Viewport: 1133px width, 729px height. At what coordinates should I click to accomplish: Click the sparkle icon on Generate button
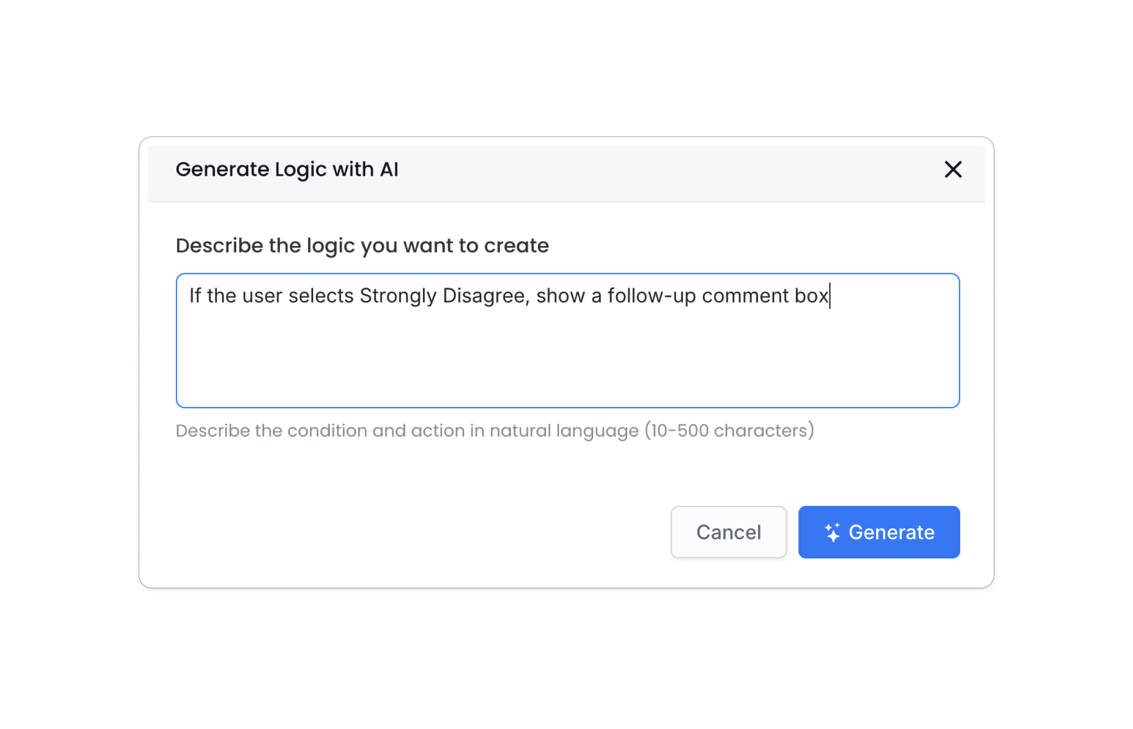click(832, 532)
